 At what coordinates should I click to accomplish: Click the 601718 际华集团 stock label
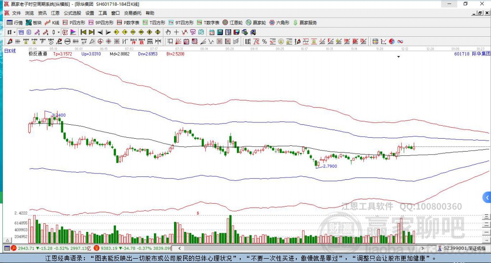[x=472, y=54]
